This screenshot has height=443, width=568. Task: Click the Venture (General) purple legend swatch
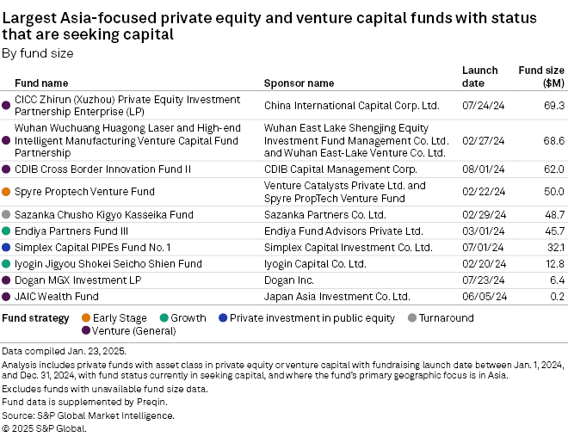click(85, 330)
